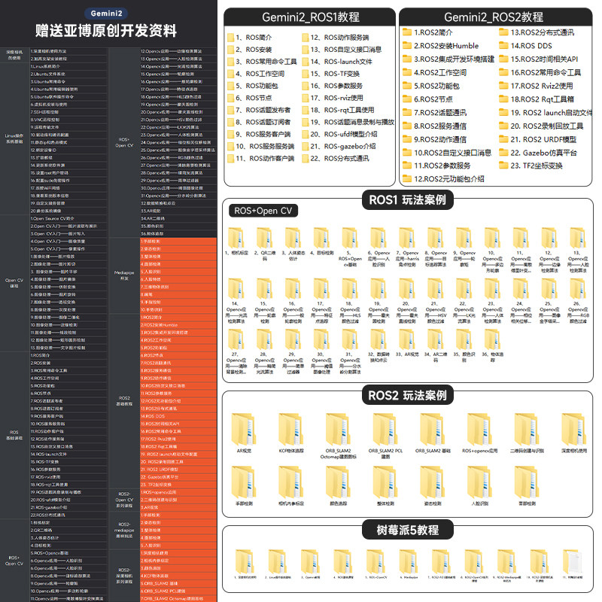
Task: Open the 'ORB_SLAM2 基础' folder
Action: 433,430
